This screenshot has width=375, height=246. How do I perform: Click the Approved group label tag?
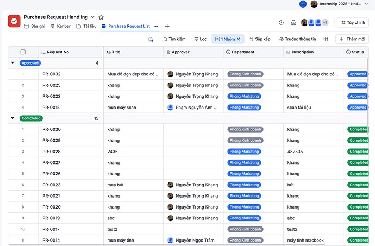tap(30, 63)
